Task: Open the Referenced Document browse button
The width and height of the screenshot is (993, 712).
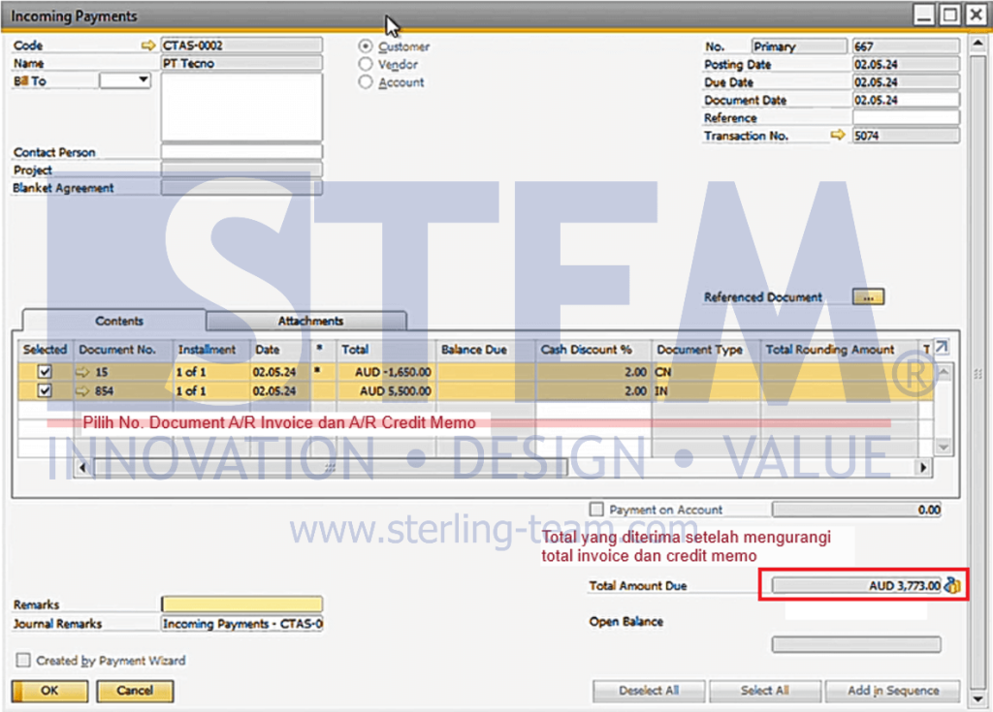Action: (x=866, y=296)
